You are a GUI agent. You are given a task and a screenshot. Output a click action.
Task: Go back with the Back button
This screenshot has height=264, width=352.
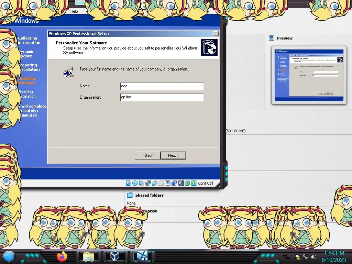(147, 155)
